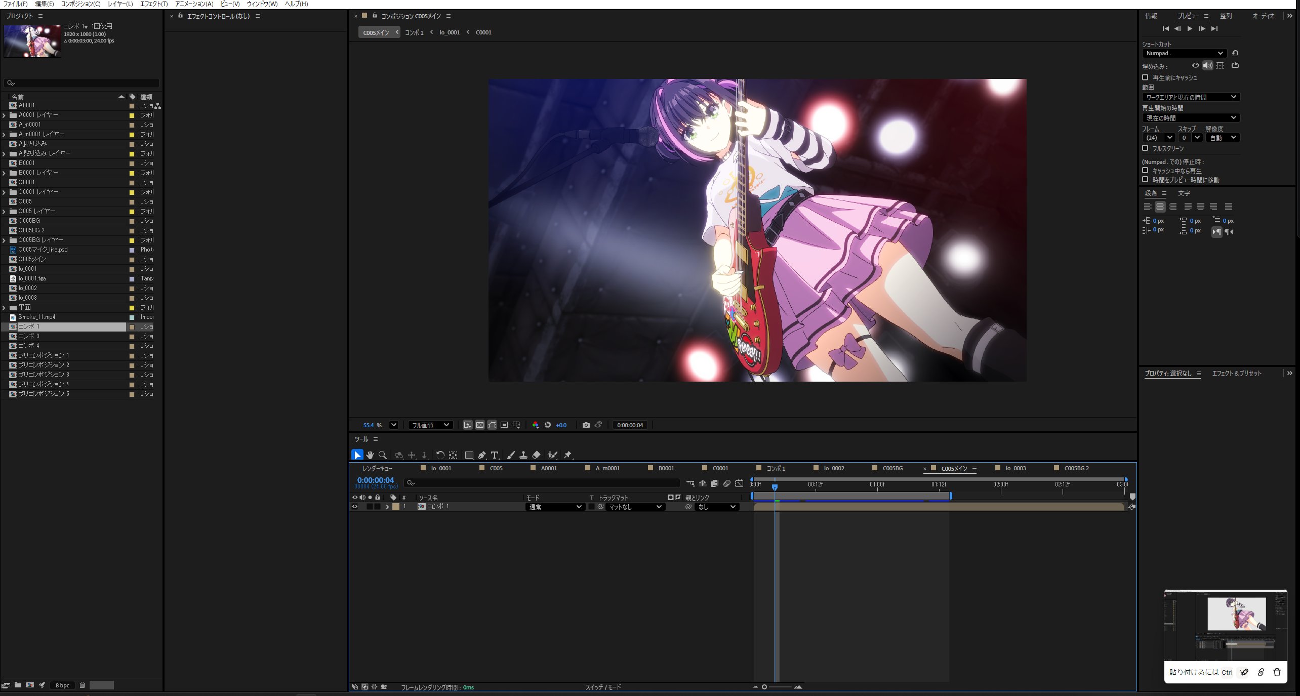Click the snapshot camera icon

[586, 425]
